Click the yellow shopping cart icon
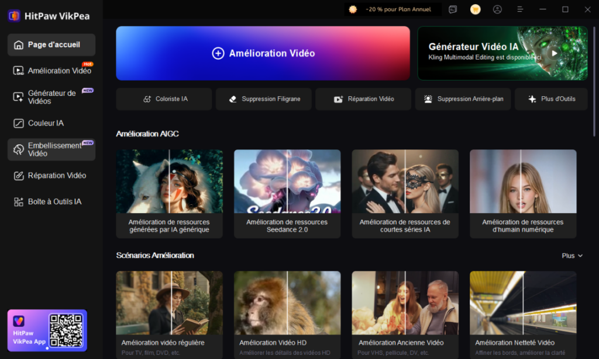 (475, 9)
